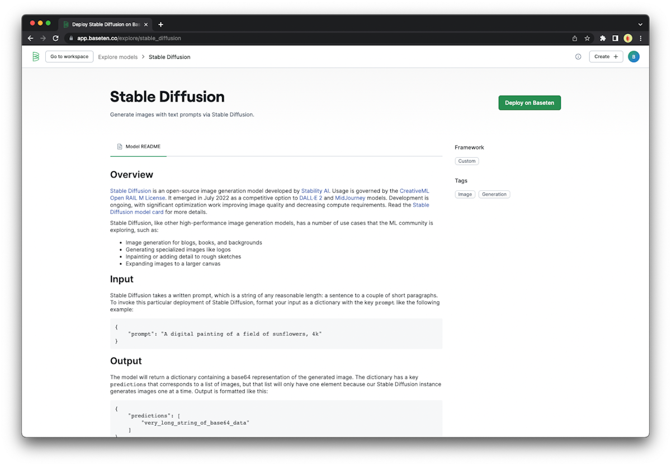Click the site lock icon in address bar
This screenshot has height=466, width=671.
pos(71,39)
